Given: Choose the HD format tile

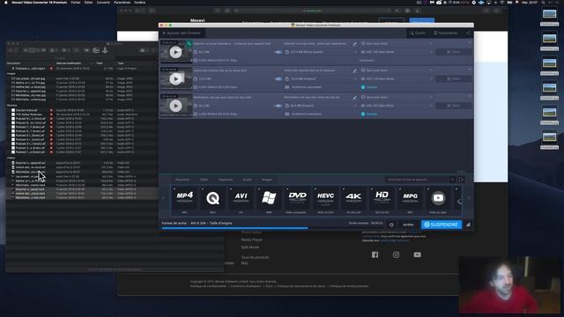Looking at the screenshot, I should [x=382, y=199].
